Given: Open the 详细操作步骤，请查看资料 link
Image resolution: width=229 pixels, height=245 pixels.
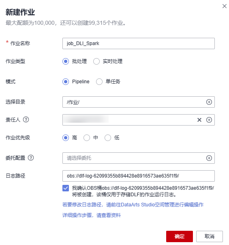Looking at the screenshot, I should [x=92, y=215].
